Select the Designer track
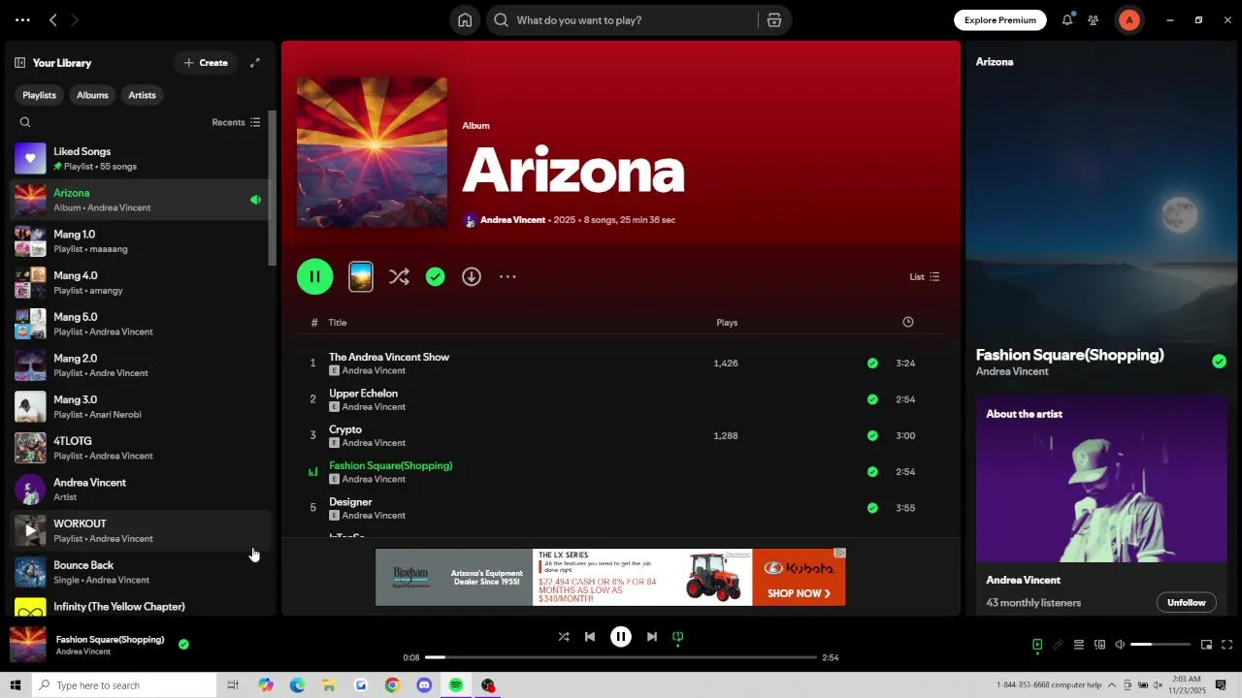The height and width of the screenshot is (698, 1242). click(x=621, y=508)
